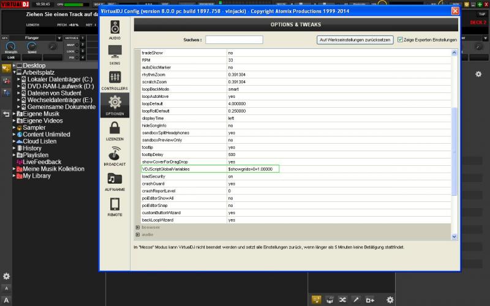Expand the browser options group
Viewport: 490px width, 306px height.
[x=137, y=227]
